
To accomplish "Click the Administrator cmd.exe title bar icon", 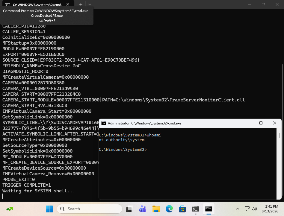I will (104, 123).
